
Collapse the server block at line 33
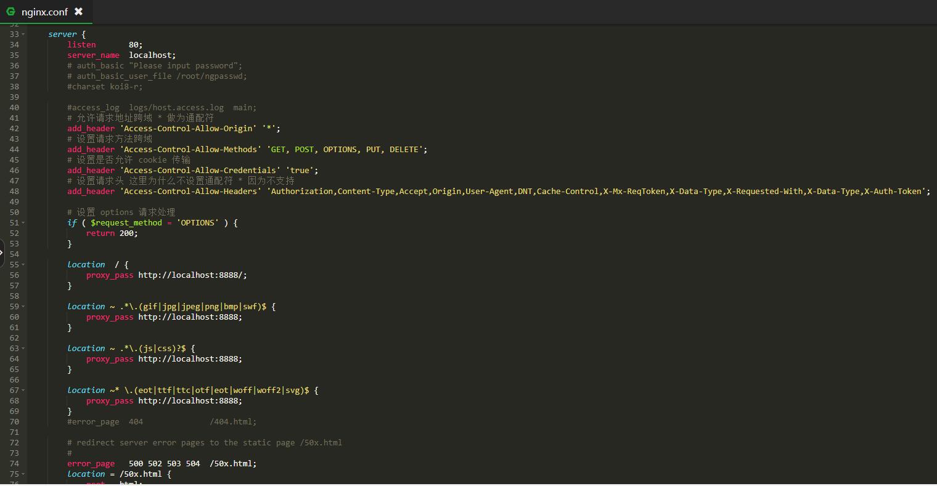pos(23,34)
